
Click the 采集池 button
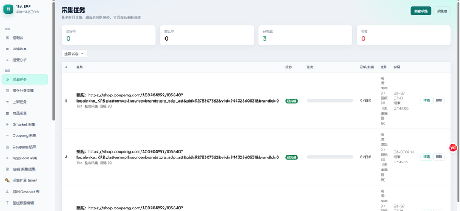(x=442, y=11)
